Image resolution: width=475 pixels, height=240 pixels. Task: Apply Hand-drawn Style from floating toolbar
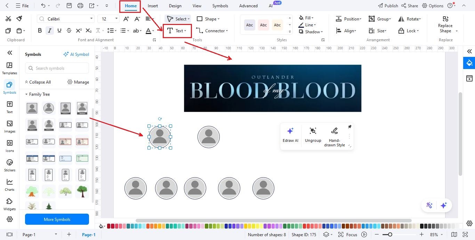(x=335, y=137)
